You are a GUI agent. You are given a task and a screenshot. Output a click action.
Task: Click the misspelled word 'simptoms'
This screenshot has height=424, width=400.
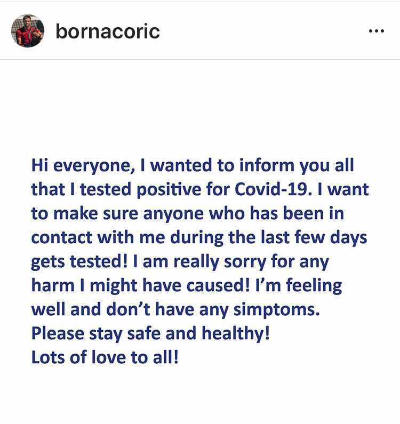(x=276, y=310)
